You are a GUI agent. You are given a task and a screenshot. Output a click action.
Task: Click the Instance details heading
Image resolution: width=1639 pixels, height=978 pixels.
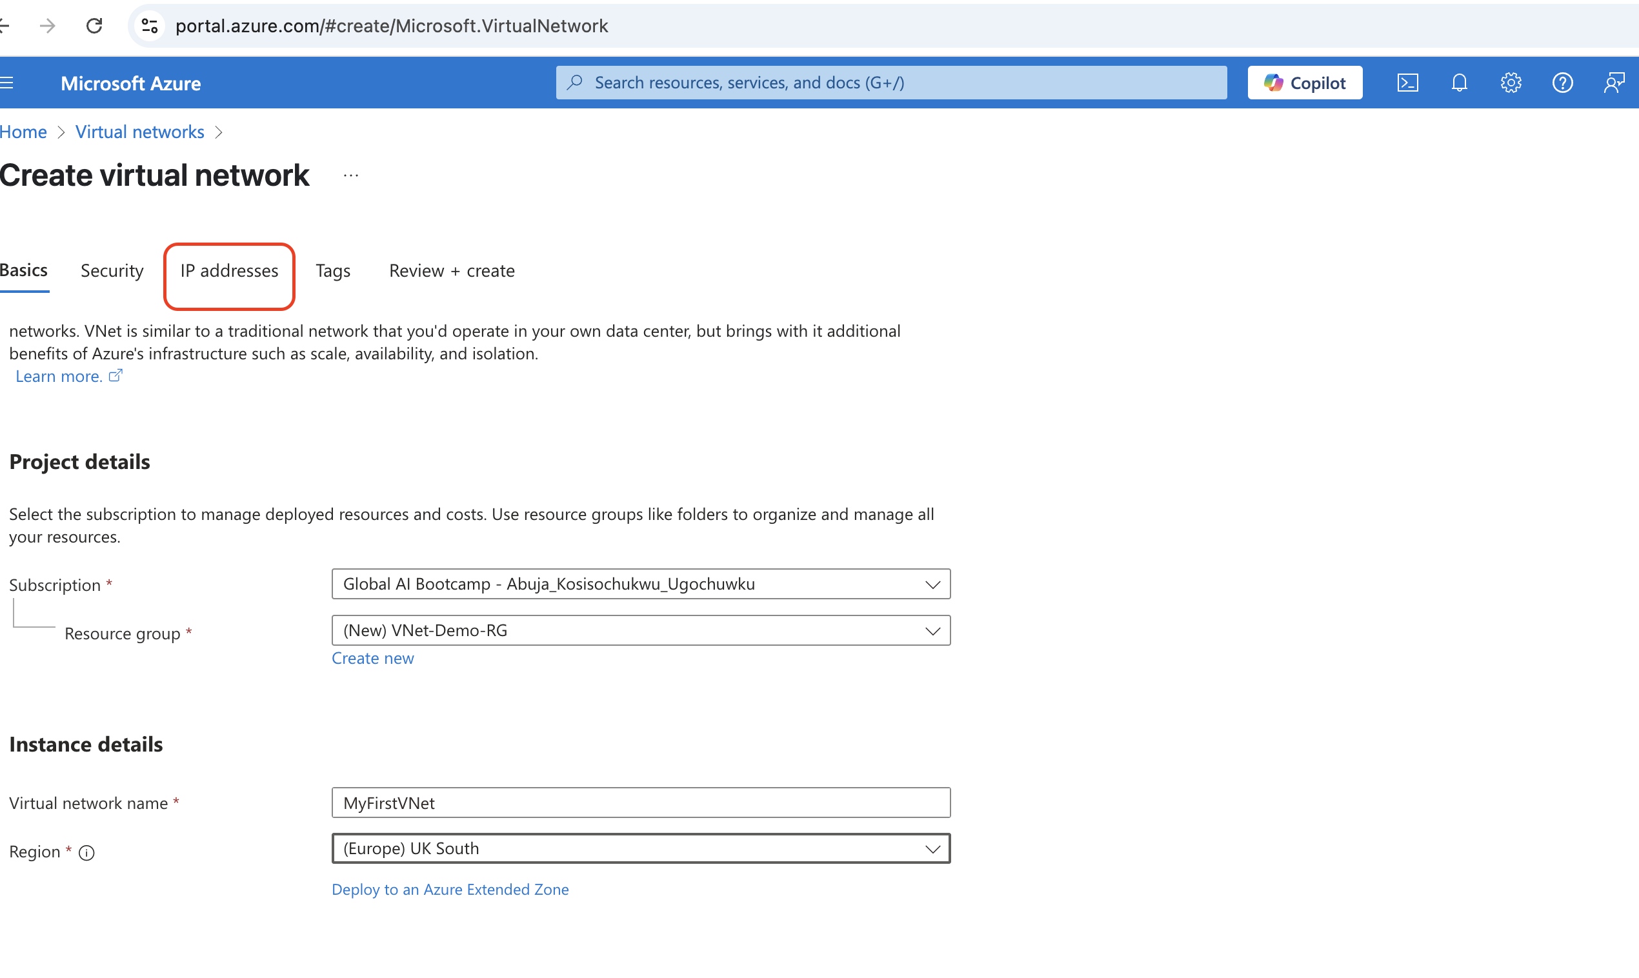pyautogui.click(x=86, y=744)
